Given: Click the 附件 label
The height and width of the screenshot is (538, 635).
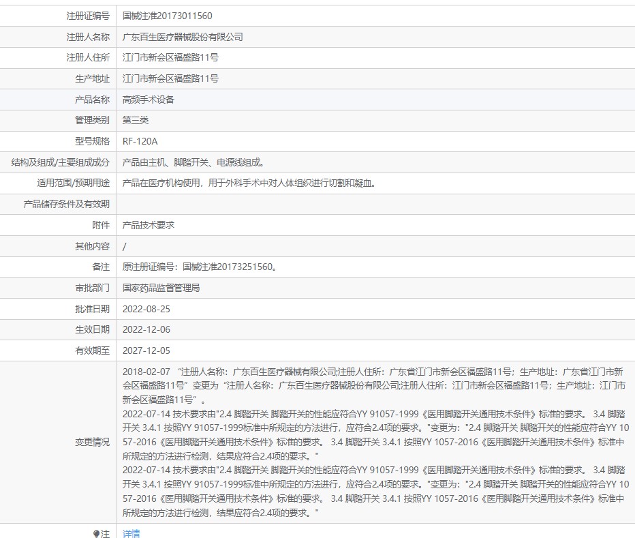Looking at the screenshot, I should tap(101, 226).
